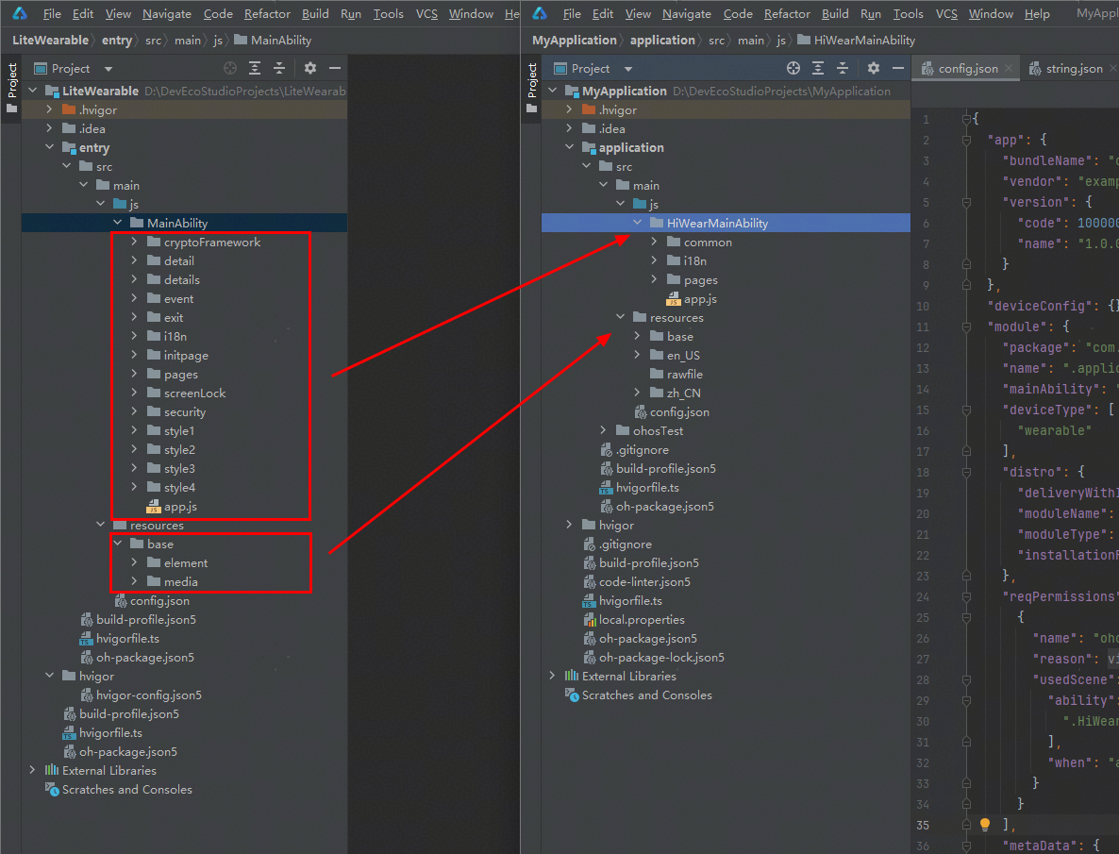Screen dimensions: 1119x854
Task: Select code-linter.json5 file
Action: [x=644, y=582]
